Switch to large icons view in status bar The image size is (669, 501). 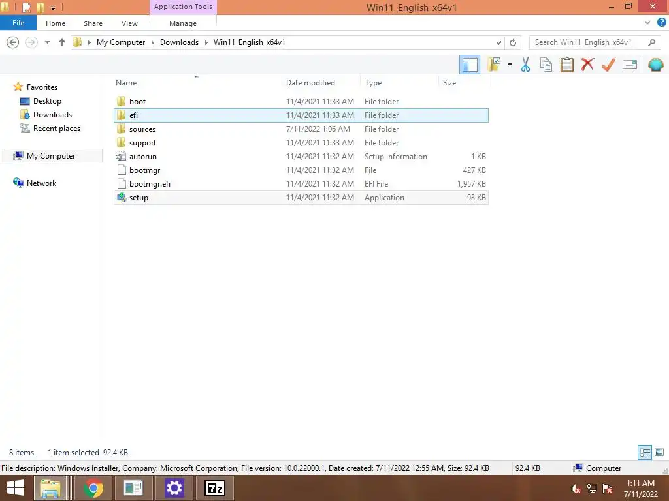coord(659,452)
